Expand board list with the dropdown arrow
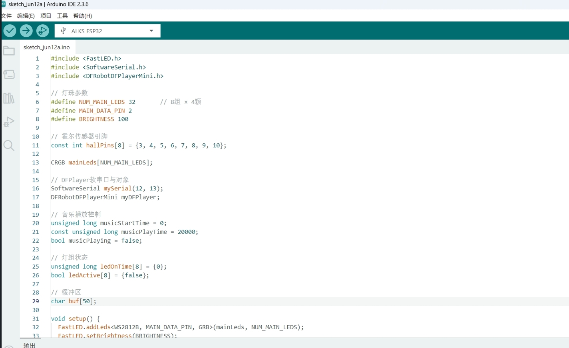The width and height of the screenshot is (569, 348). tap(151, 31)
